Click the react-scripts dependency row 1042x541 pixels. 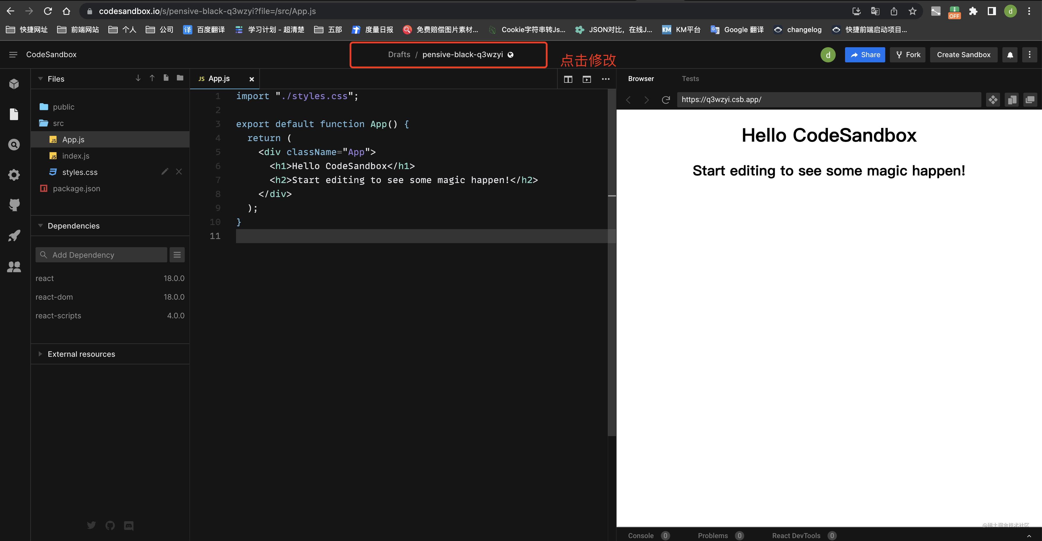click(110, 316)
